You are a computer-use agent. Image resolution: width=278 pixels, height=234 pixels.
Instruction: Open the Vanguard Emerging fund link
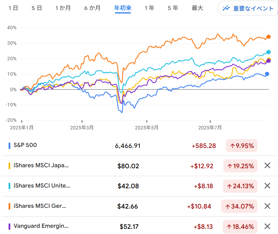(x=41, y=226)
